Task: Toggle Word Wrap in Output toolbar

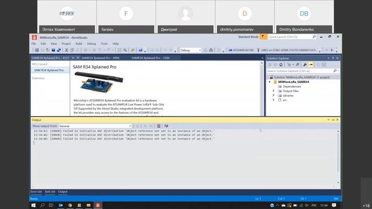Action: [x=166, y=126]
